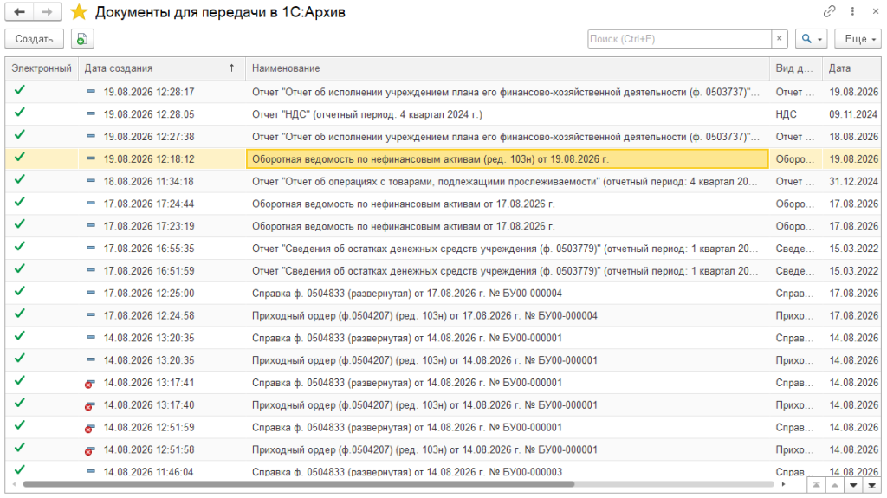Click the green checkmark in the 19.08.2026 12:28:17 row

tap(20, 90)
